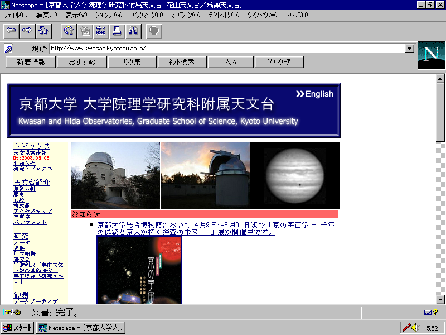Click the Netscape window system menu icon
Viewport: 446px width, 335px height.
click(5, 5)
